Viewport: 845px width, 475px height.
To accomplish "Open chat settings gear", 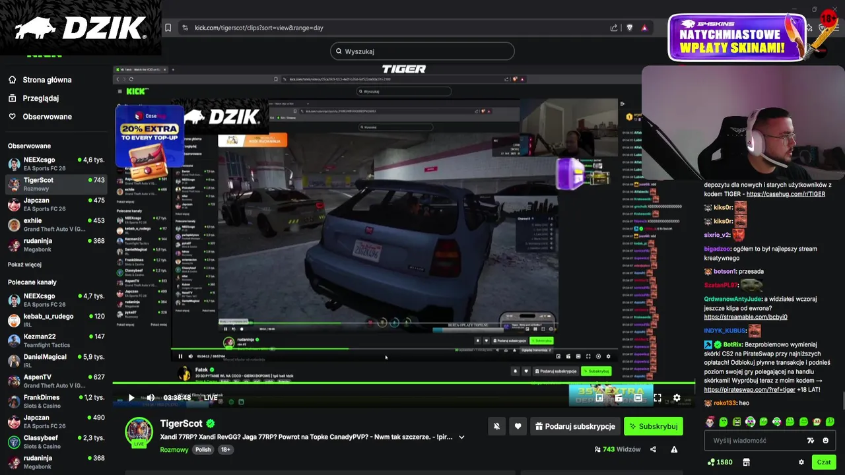I will [801, 462].
